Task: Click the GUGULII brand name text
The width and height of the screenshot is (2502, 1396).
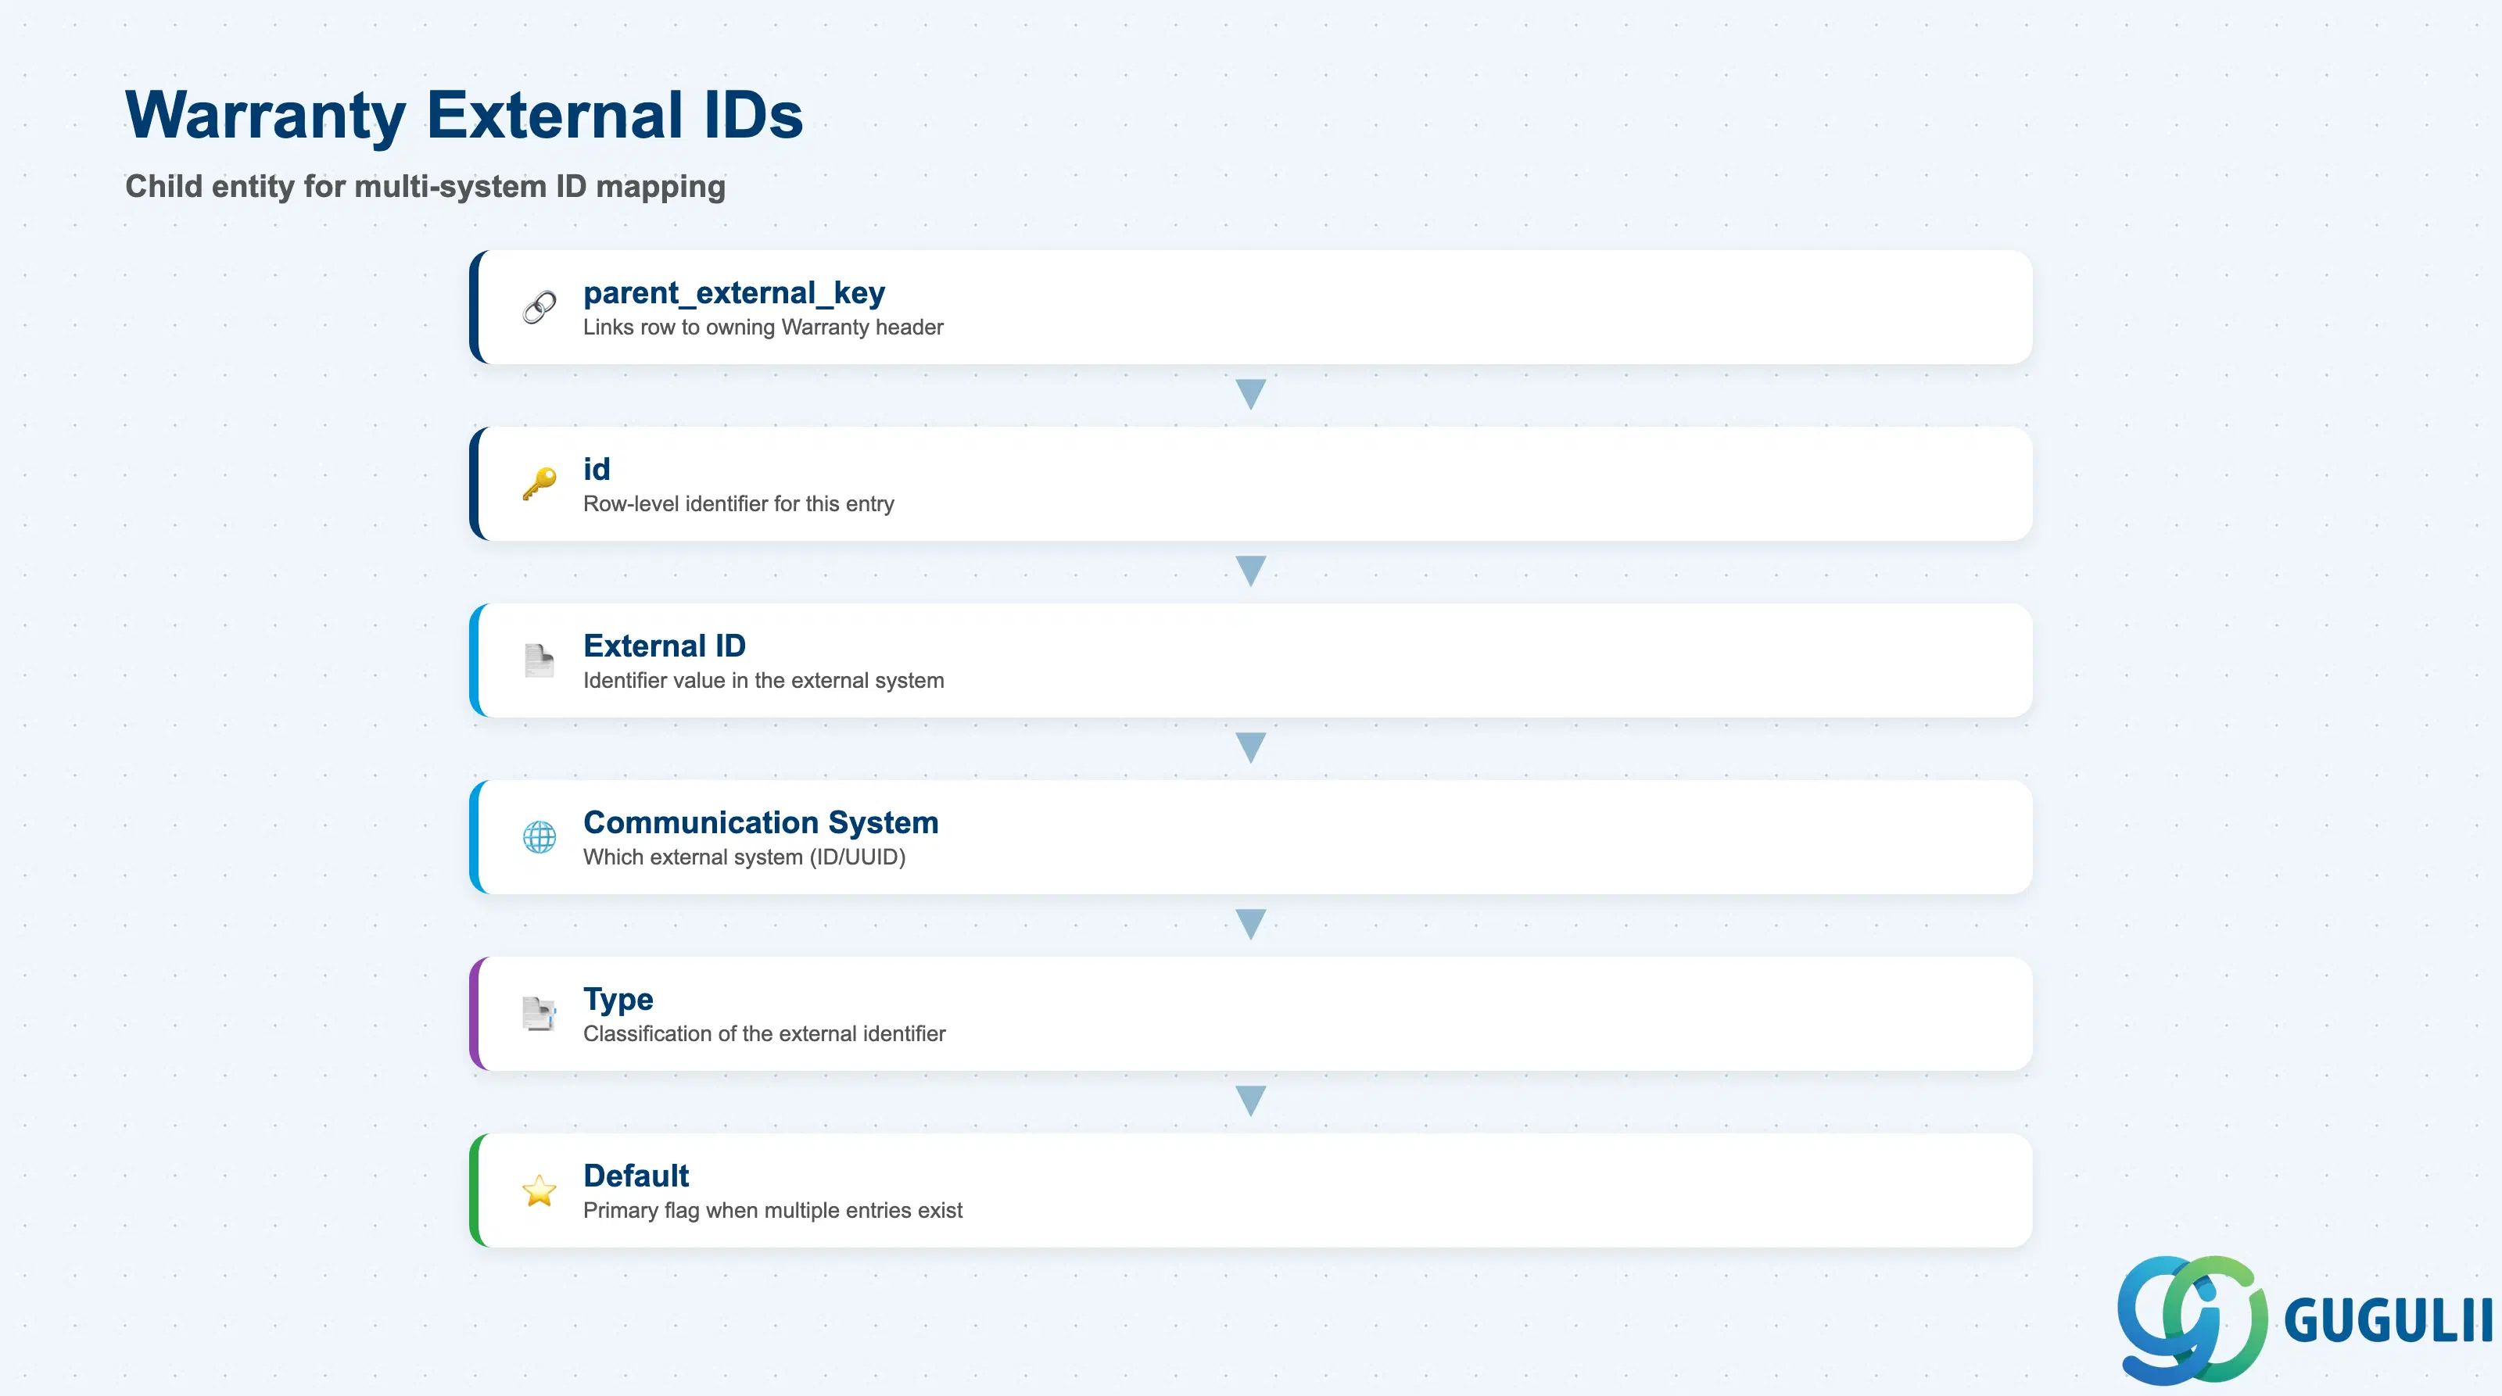Action: tap(2389, 1320)
